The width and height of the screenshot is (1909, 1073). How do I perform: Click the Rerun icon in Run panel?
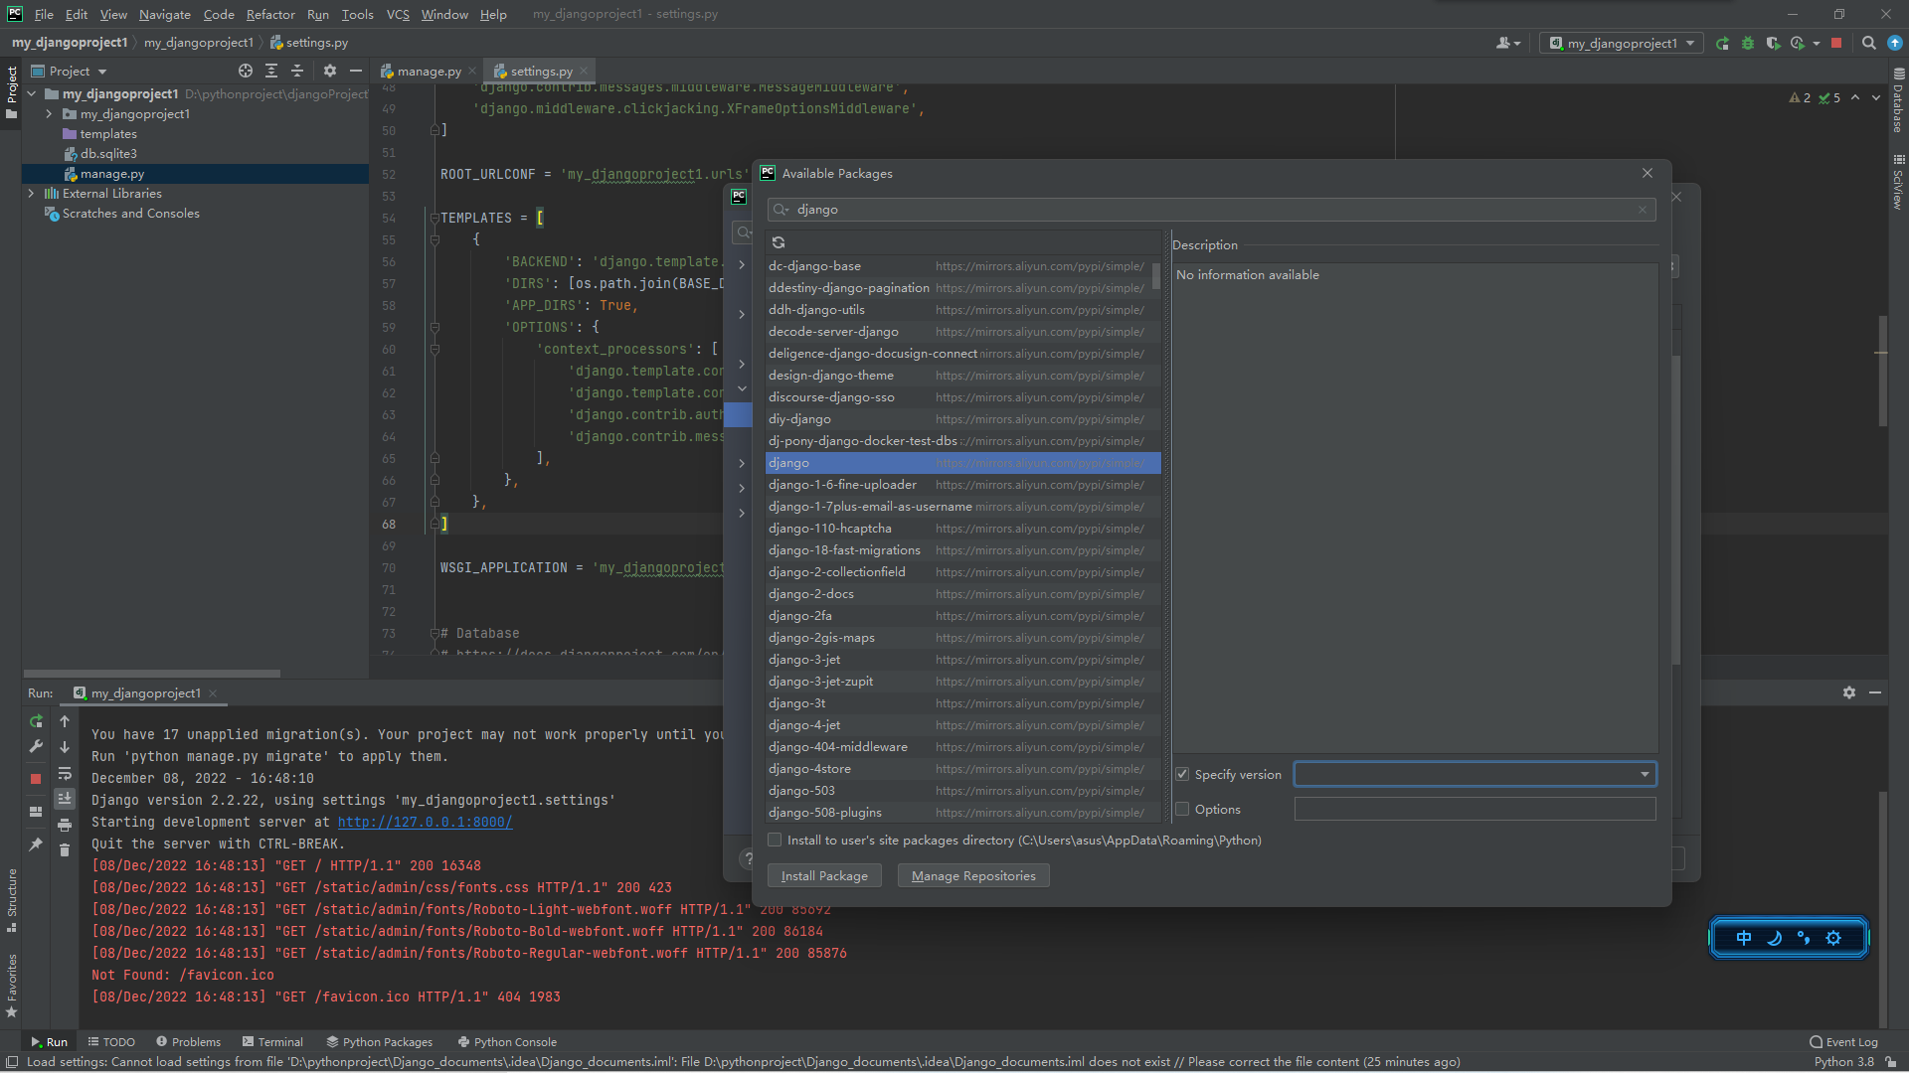(x=36, y=721)
